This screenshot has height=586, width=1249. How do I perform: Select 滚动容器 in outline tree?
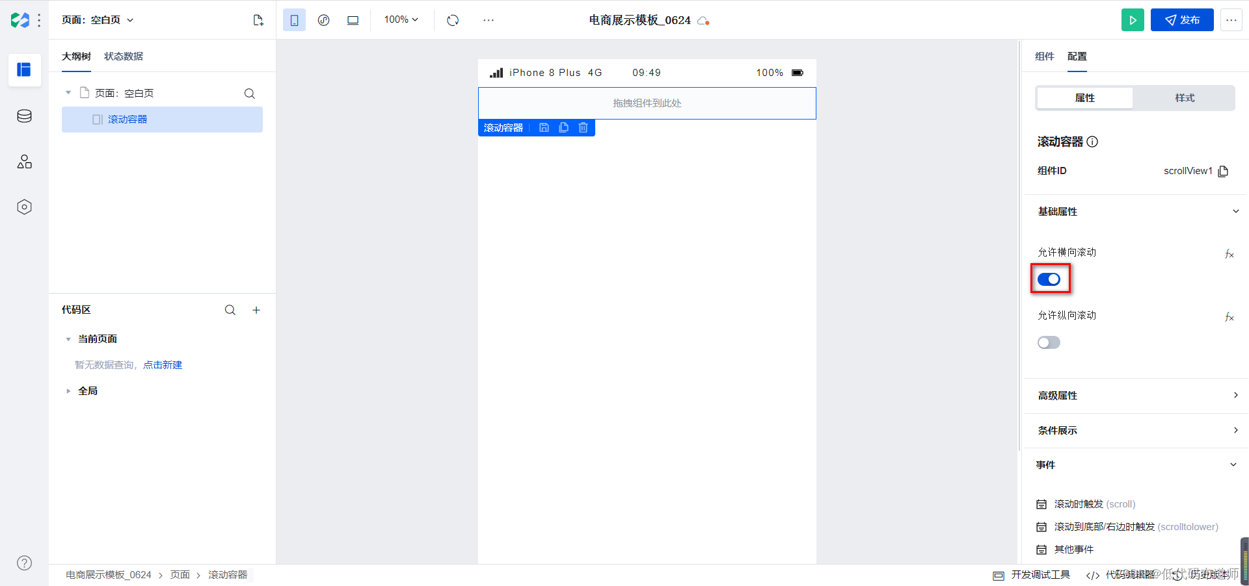pyautogui.click(x=162, y=120)
